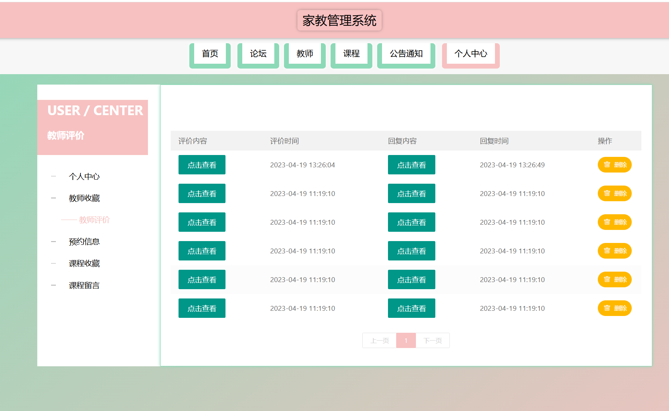The image size is (669, 411).
Task: View 评价内容 in the last table row
Action: pyautogui.click(x=202, y=308)
